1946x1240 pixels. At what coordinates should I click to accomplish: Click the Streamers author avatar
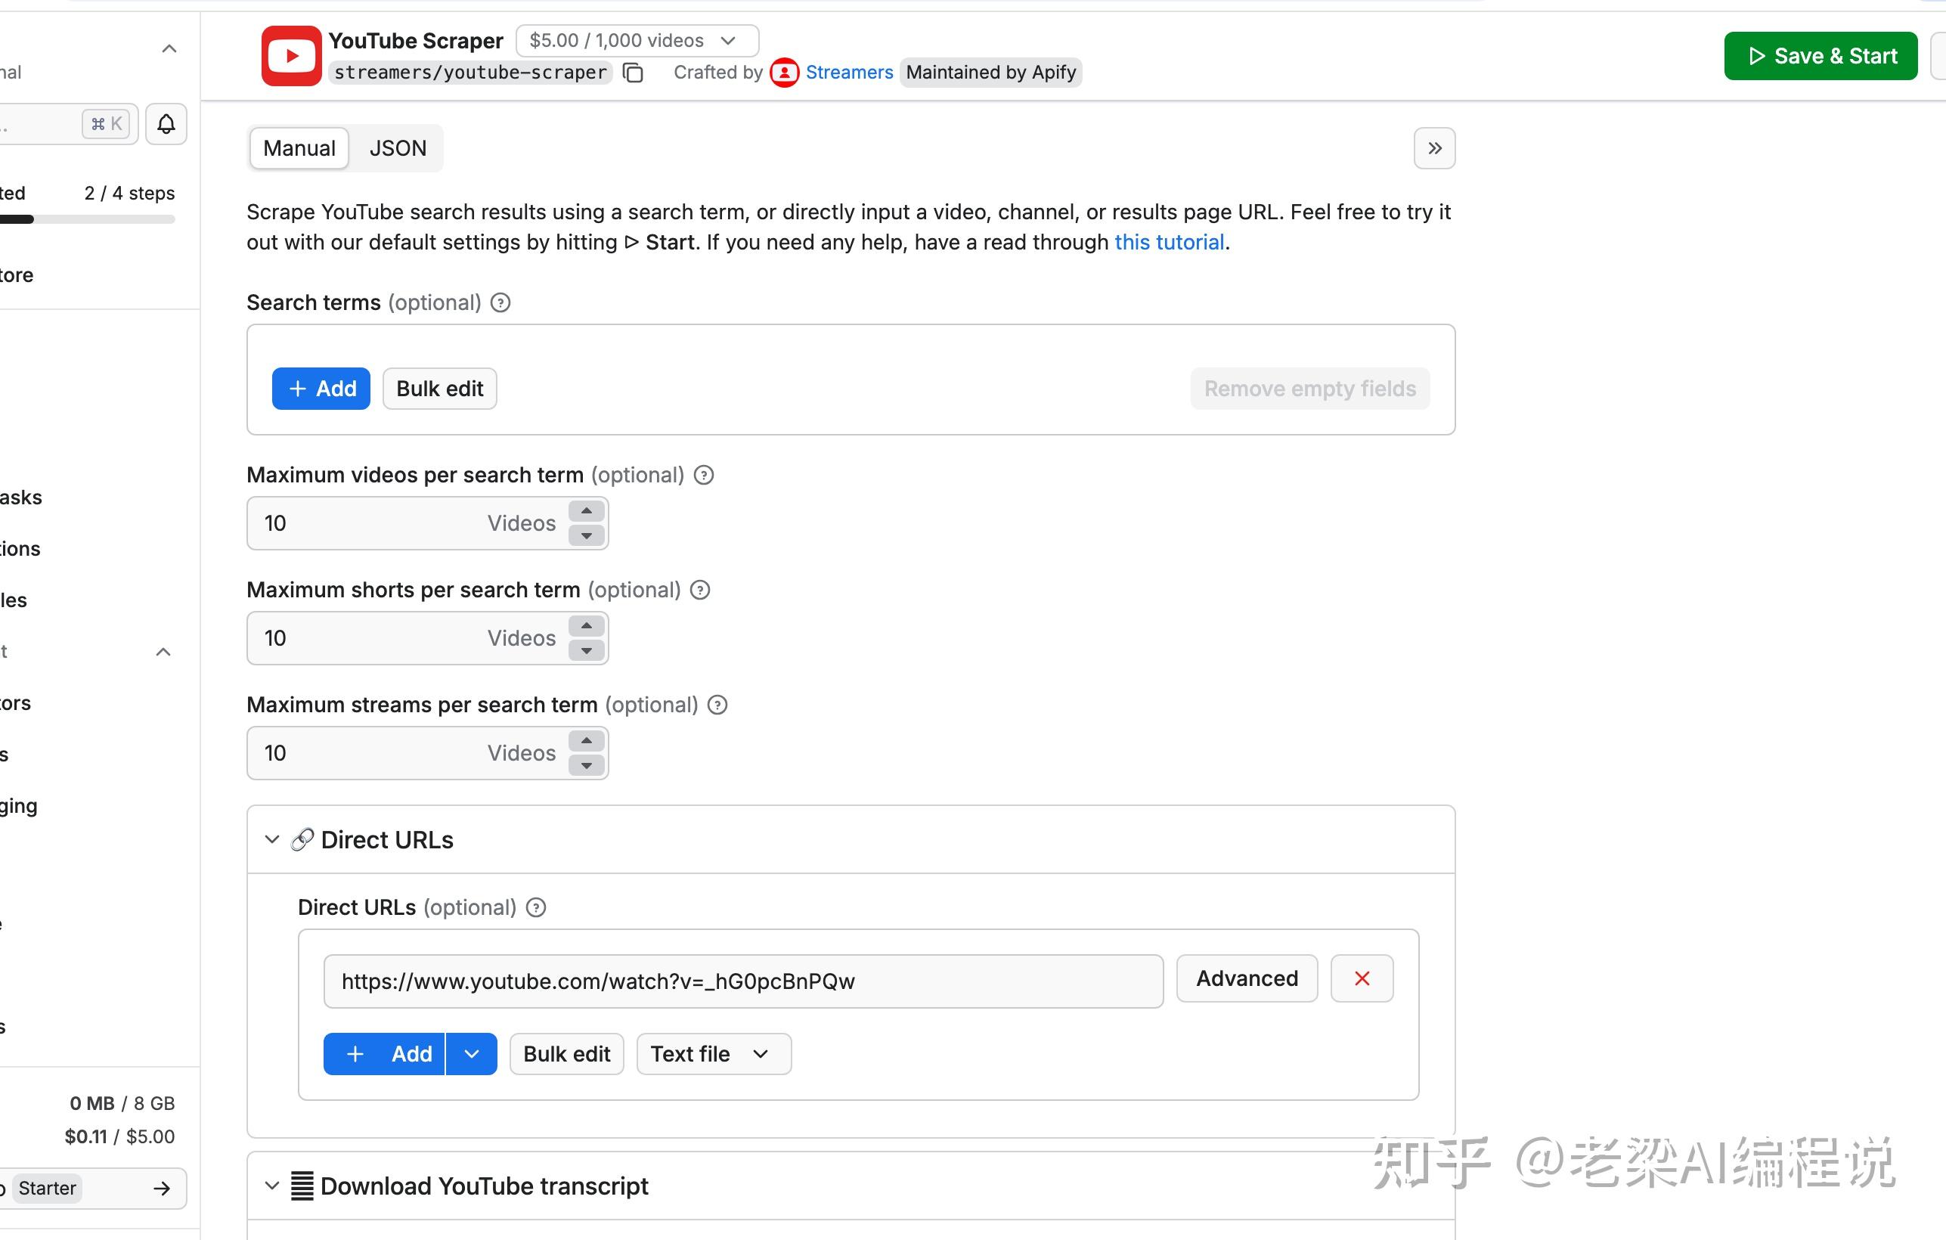(784, 73)
